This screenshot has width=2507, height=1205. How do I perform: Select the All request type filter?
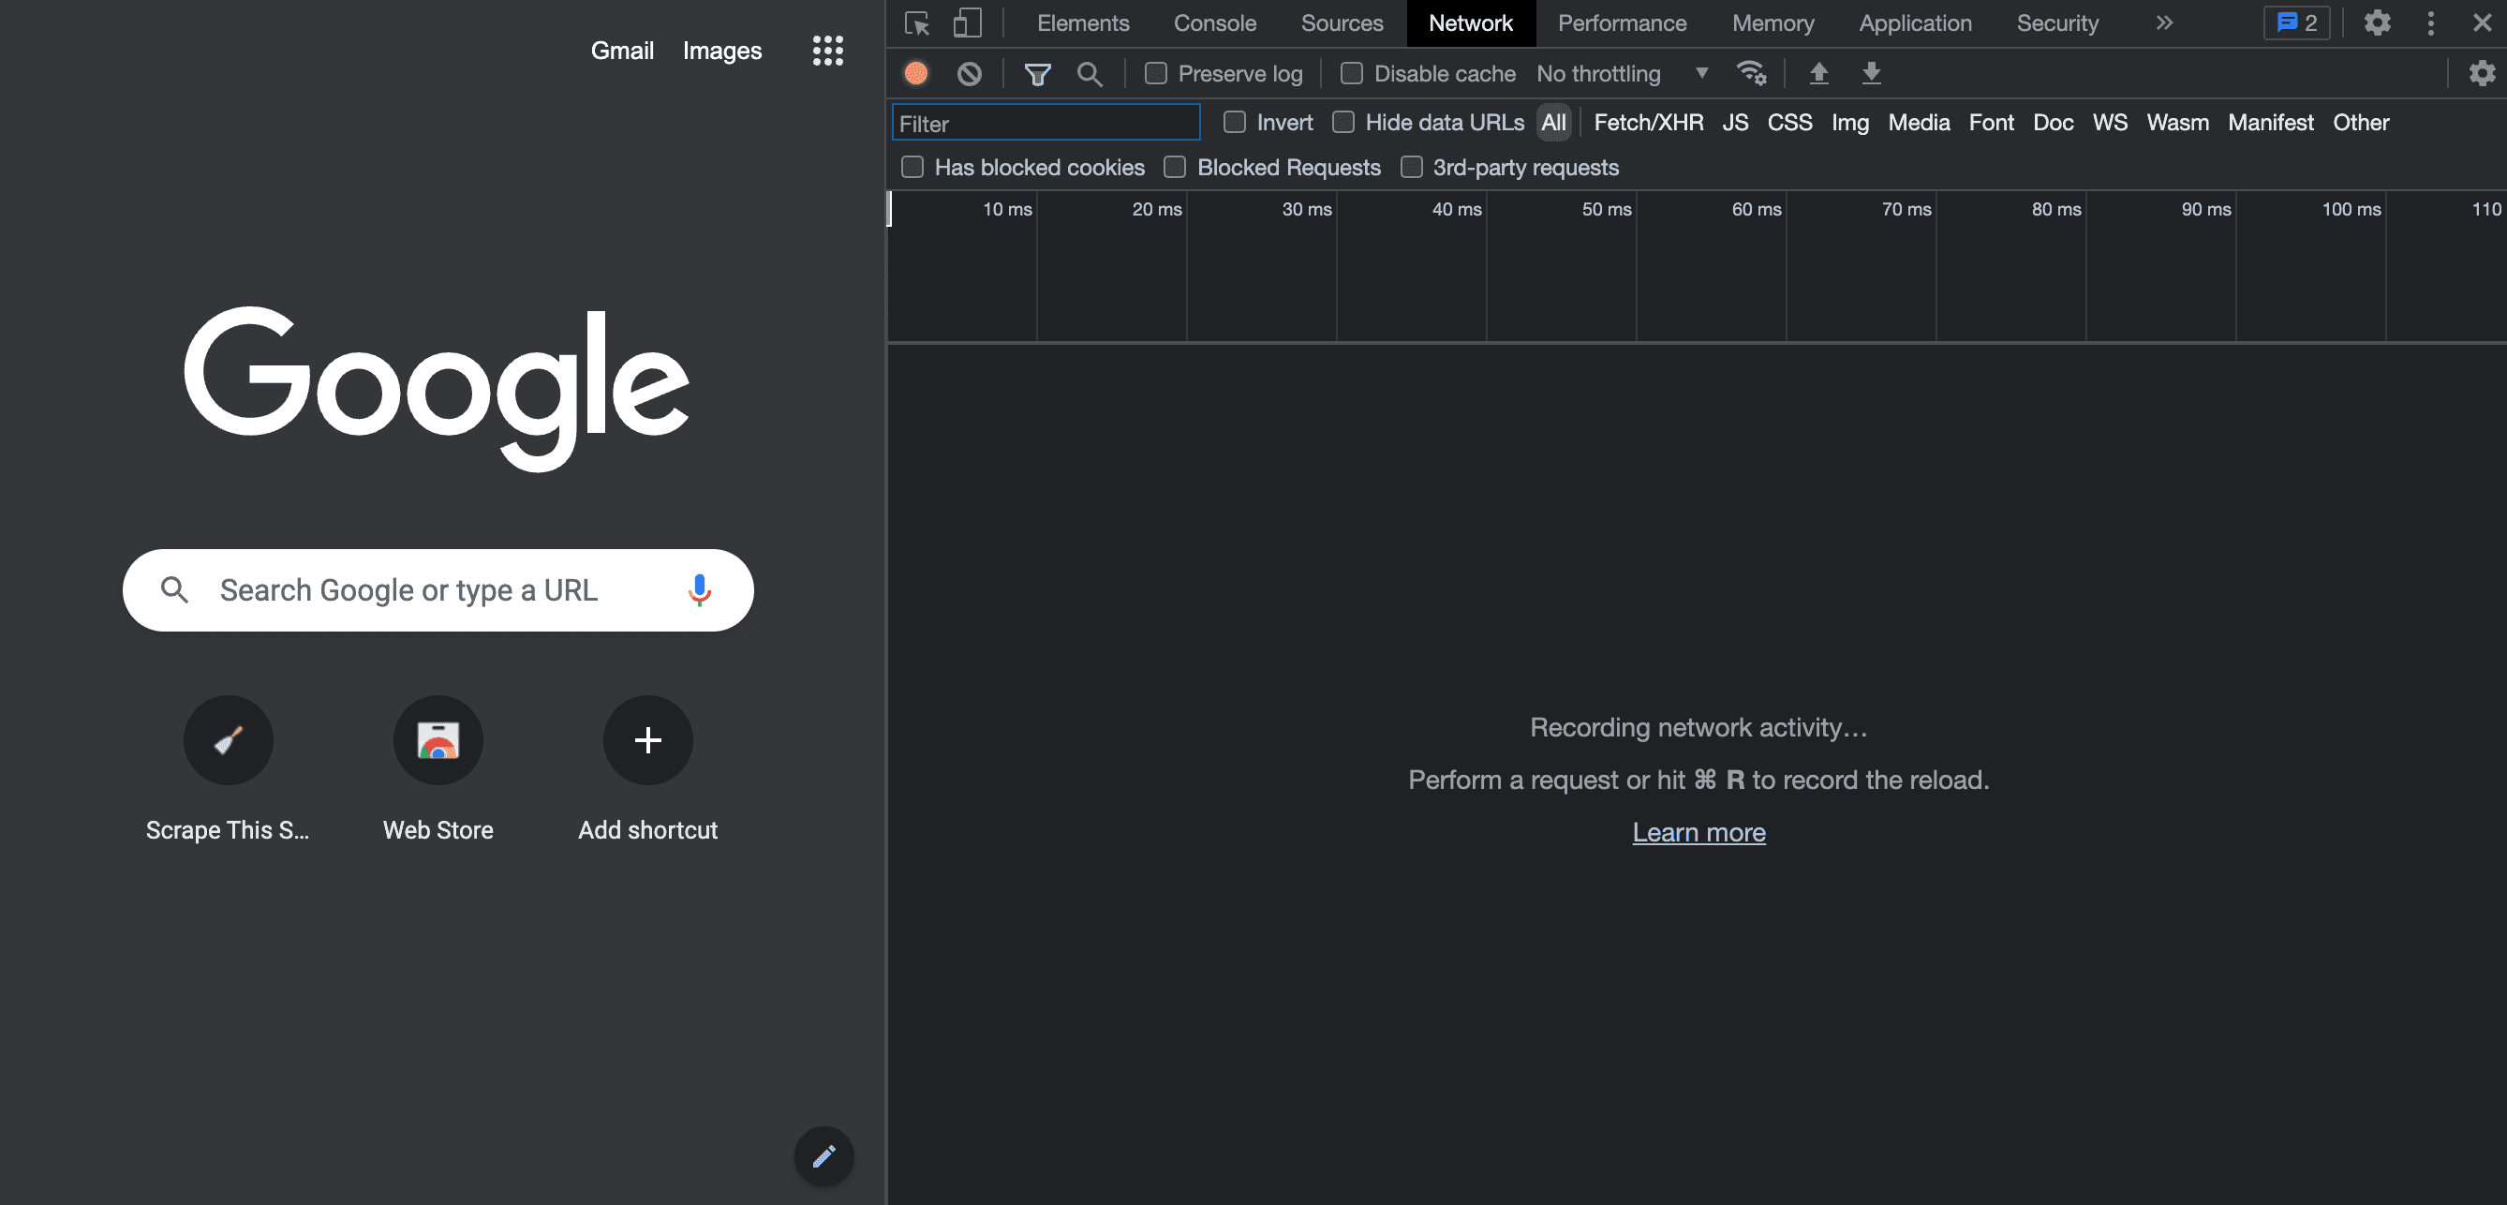1553,123
